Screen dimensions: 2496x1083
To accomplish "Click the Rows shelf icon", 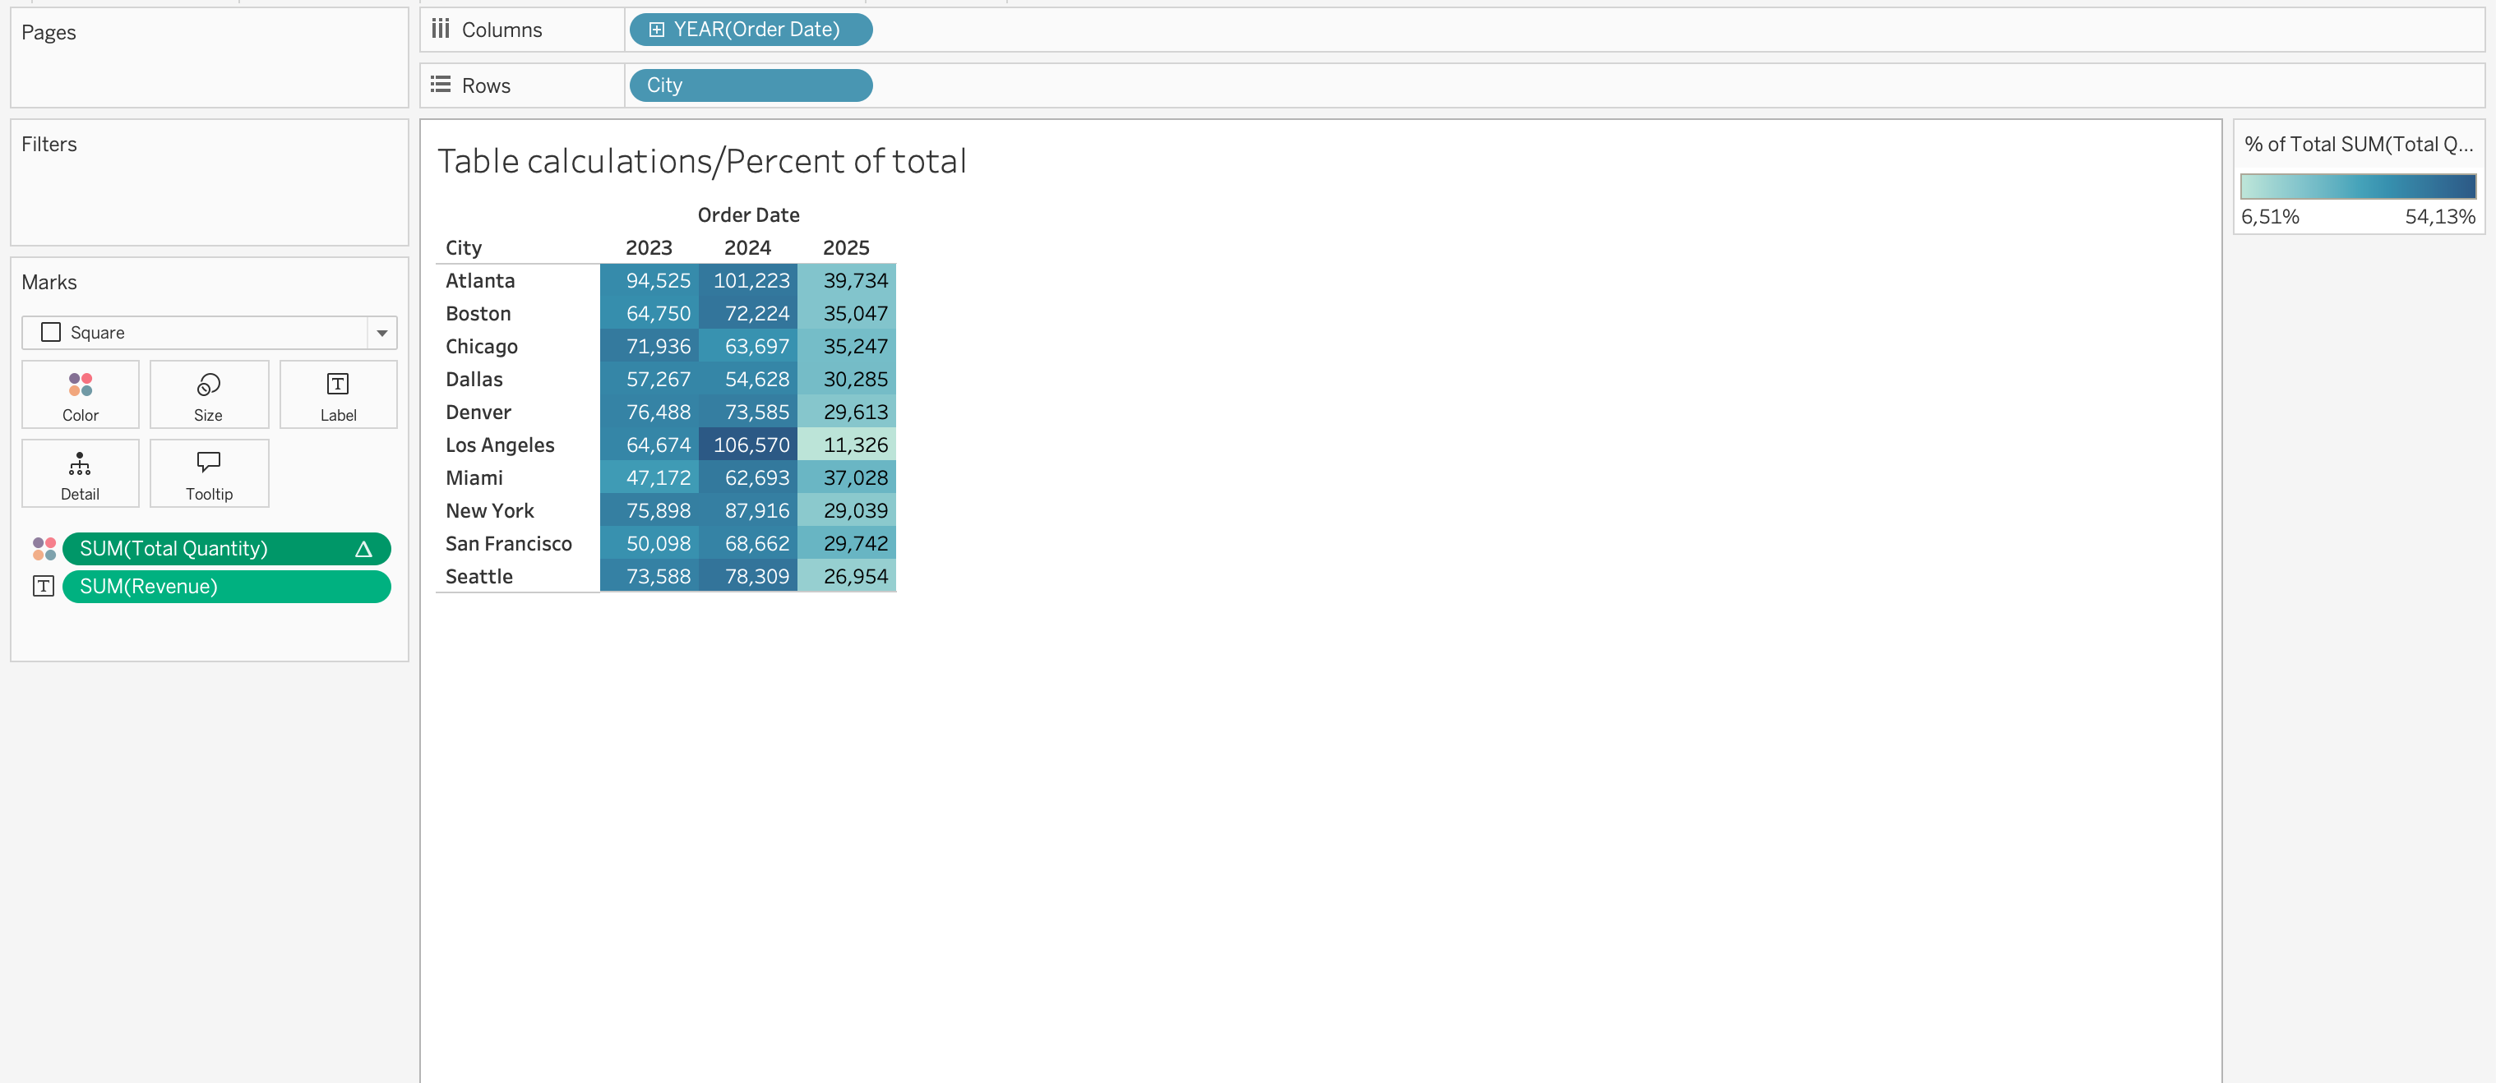I will pos(441,85).
